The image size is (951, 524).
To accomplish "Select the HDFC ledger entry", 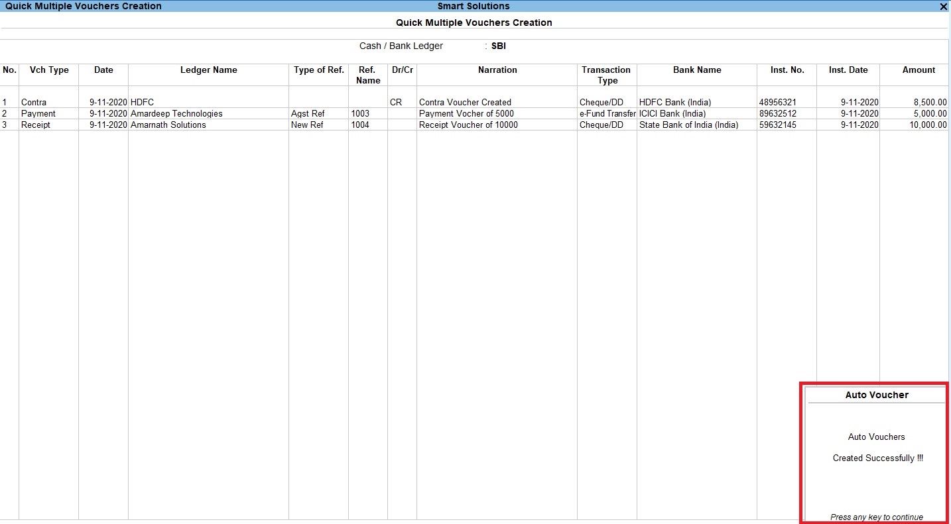I will (x=139, y=102).
